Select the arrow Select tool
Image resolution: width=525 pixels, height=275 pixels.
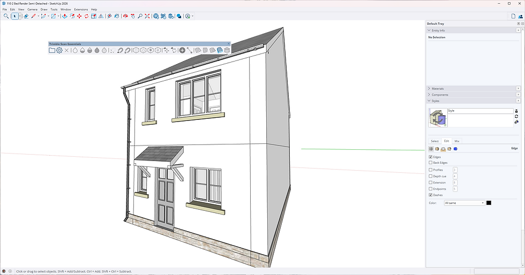pos(14,16)
